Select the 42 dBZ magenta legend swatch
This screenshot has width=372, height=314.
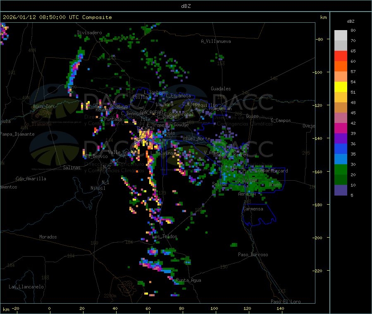click(341, 128)
